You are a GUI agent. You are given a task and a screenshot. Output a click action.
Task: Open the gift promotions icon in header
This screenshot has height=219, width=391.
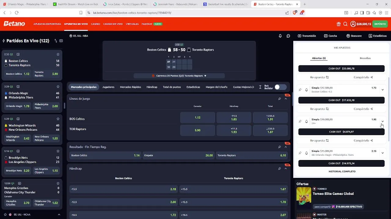338,24
